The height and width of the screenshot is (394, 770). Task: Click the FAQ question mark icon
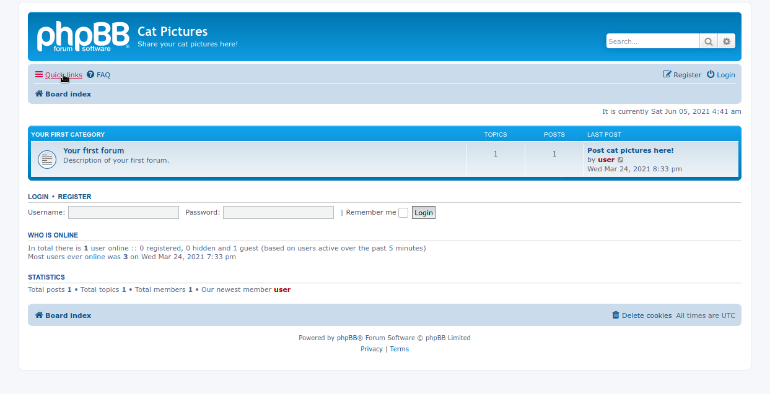[90, 75]
